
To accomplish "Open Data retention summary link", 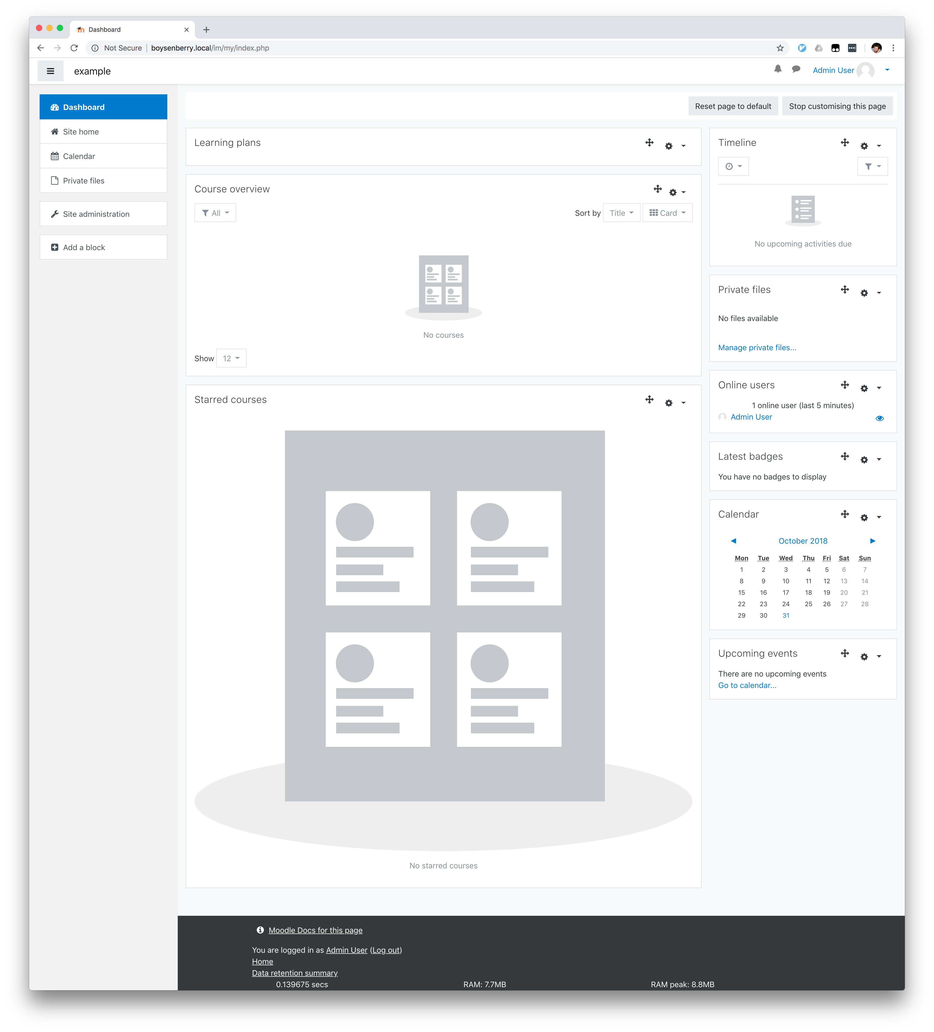I will pyautogui.click(x=295, y=973).
